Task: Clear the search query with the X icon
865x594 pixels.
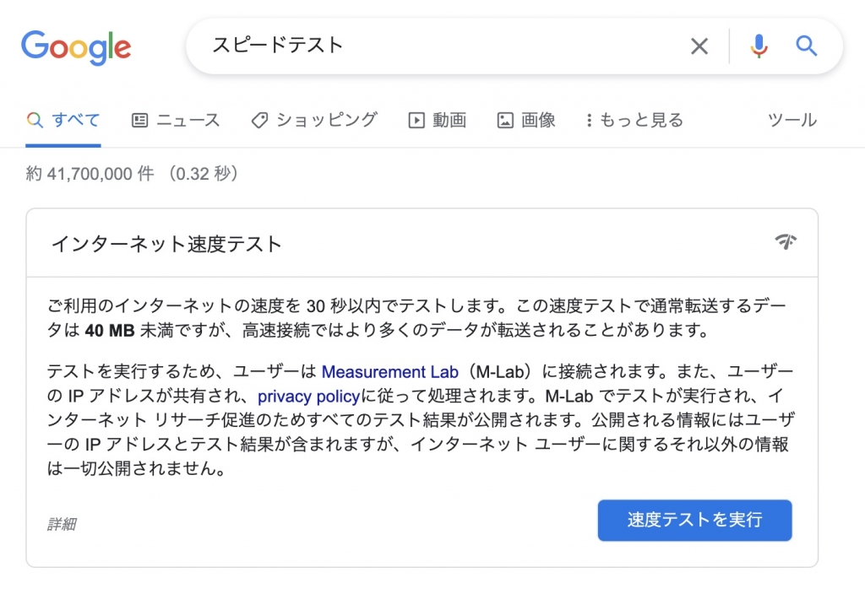Action: tap(699, 46)
